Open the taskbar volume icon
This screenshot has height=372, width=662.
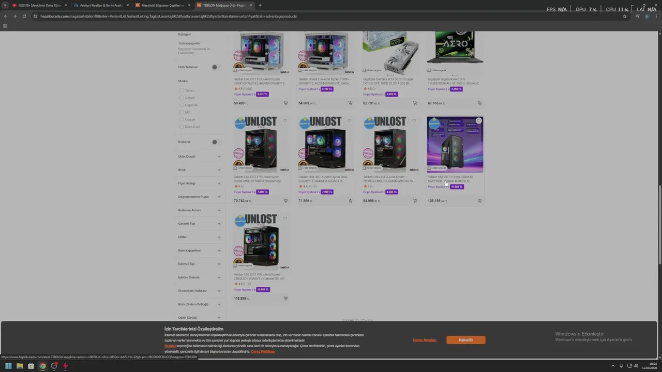coord(636,366)
